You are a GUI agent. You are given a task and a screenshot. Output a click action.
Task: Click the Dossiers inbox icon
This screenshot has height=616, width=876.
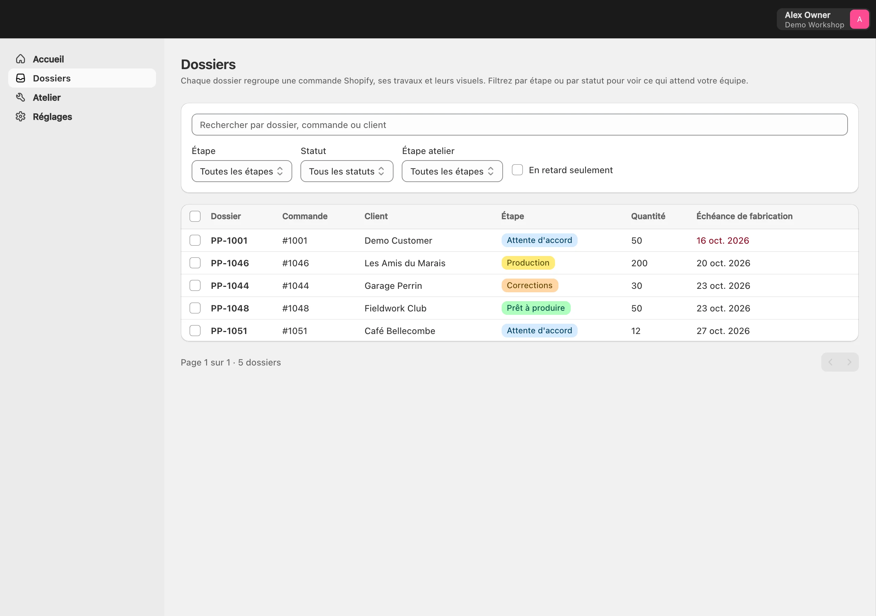(21, 78)
